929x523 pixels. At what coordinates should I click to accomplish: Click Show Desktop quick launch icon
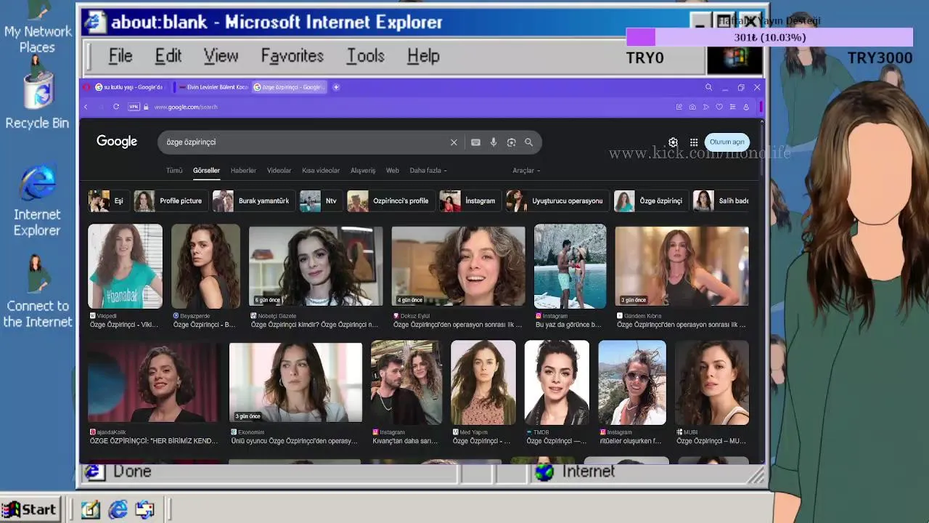(x=91, y=510)
